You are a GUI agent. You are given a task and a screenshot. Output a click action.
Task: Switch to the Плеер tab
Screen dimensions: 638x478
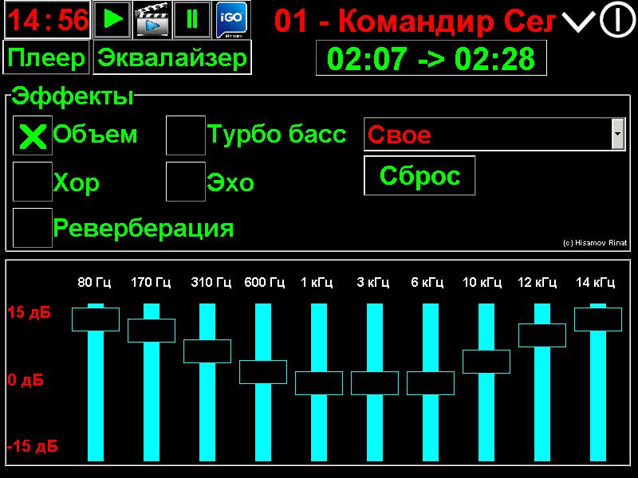click(46, 57)
